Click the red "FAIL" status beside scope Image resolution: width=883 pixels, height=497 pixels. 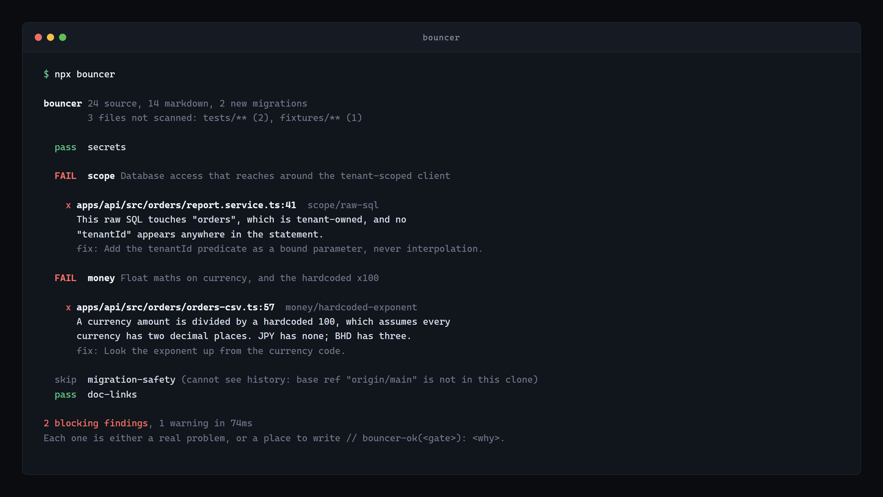(x=65, y=176)
